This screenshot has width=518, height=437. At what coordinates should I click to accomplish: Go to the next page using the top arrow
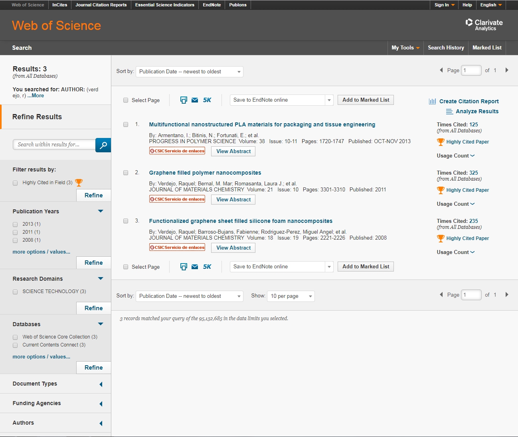pos(507,70)
